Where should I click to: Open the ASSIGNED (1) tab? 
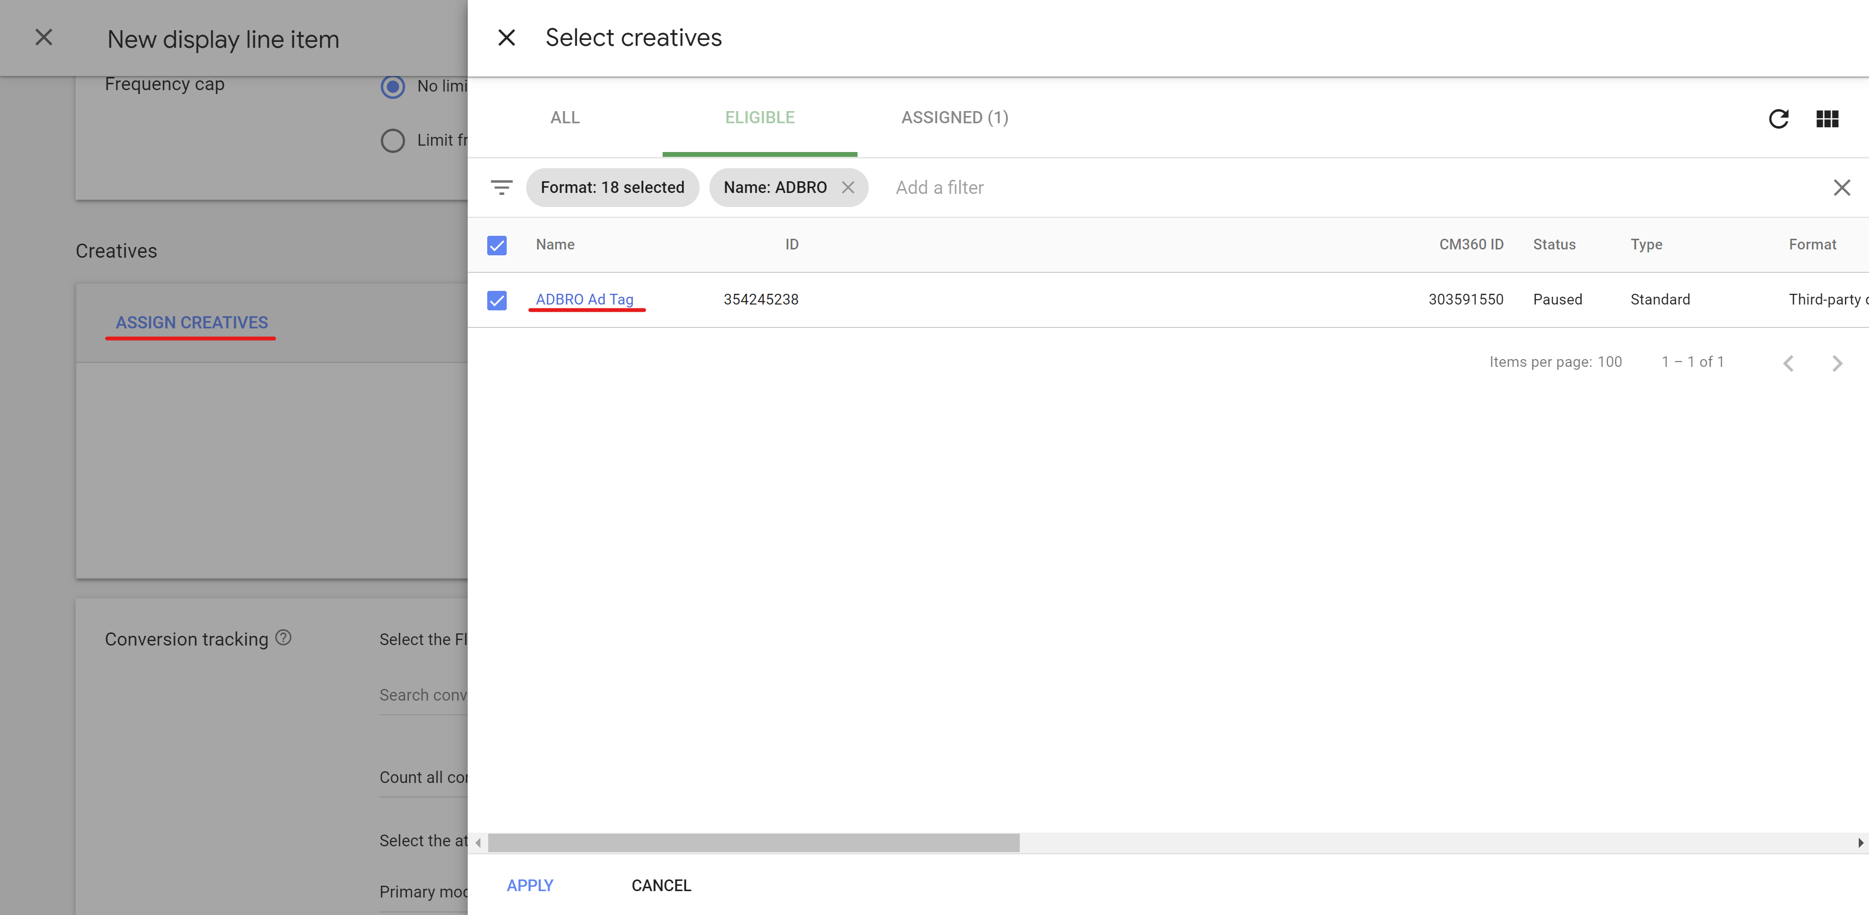tap(954, 117)
